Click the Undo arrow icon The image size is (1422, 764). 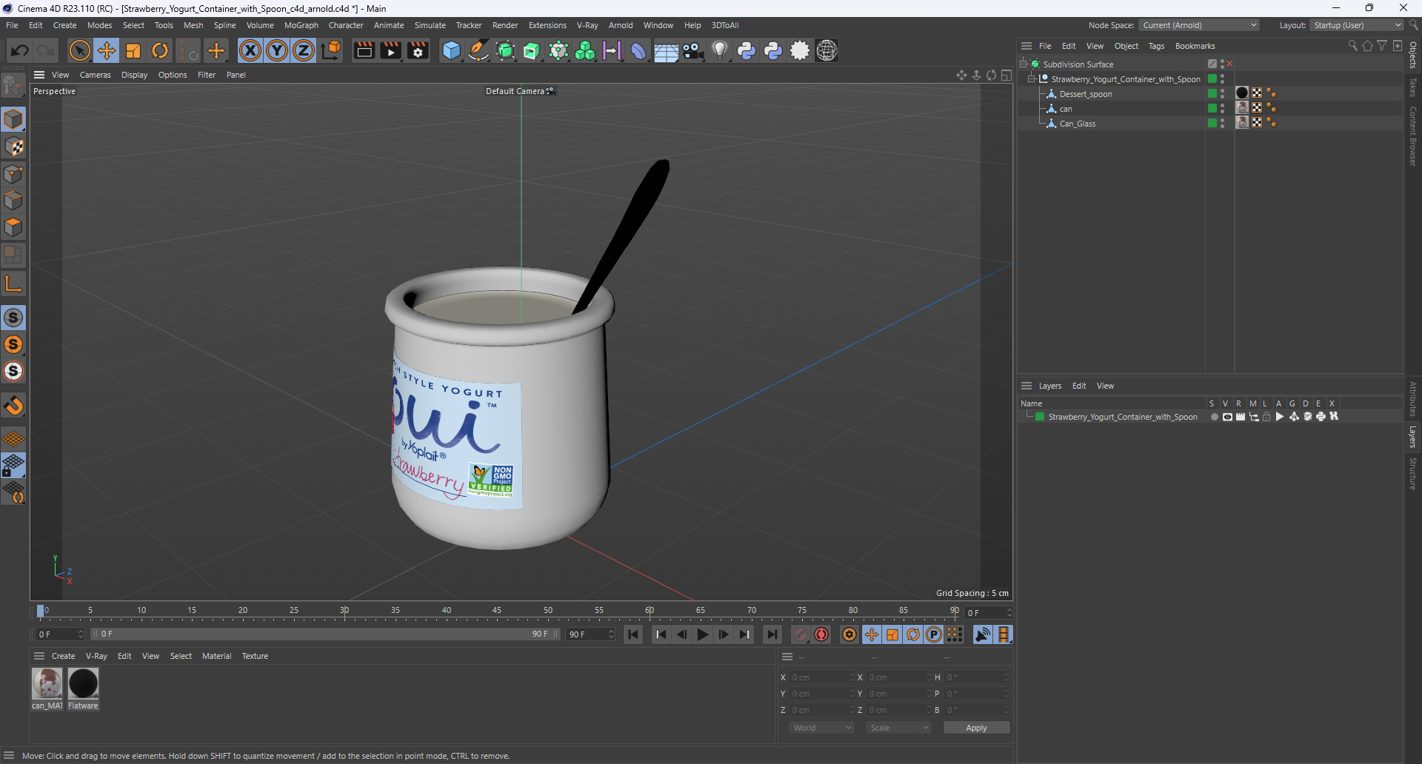pyautogui.click(x=20, y=50)
